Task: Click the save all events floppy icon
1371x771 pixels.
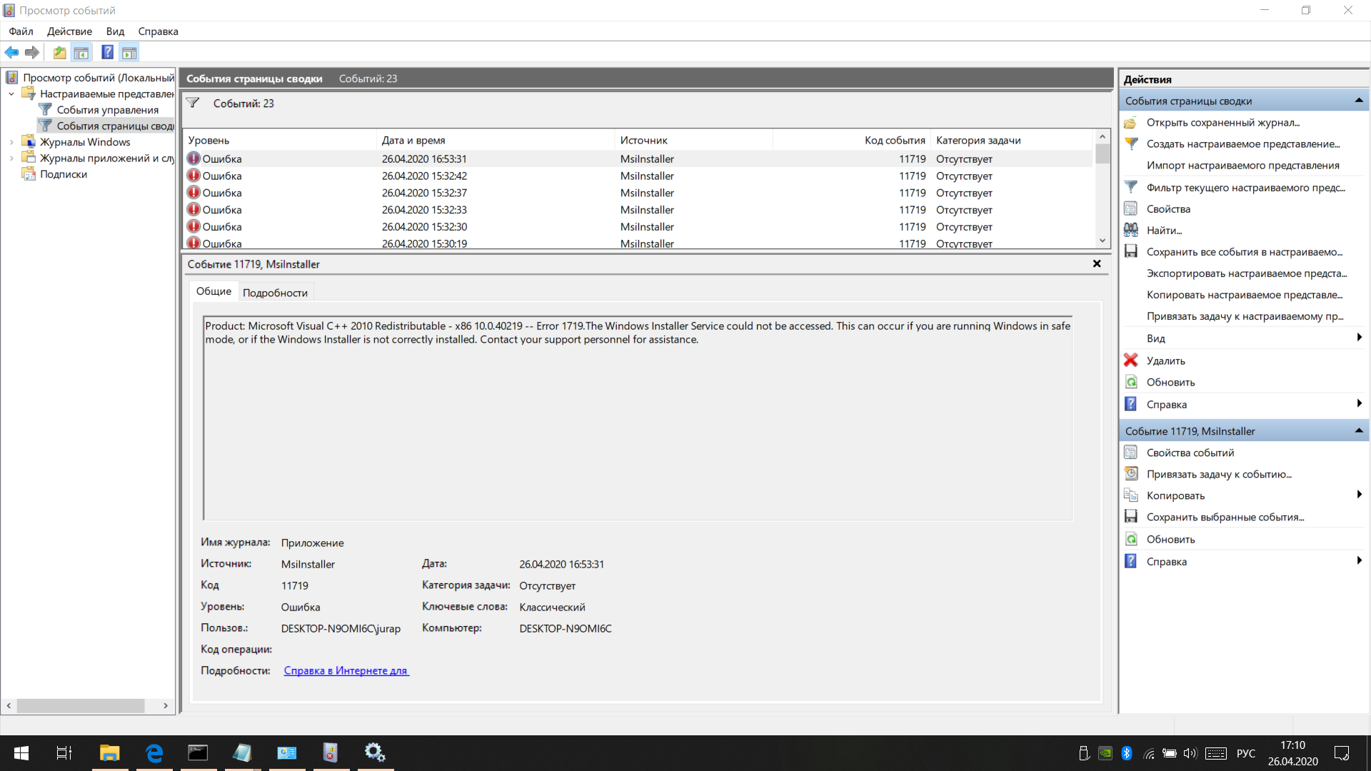Action: (1131, 252)
